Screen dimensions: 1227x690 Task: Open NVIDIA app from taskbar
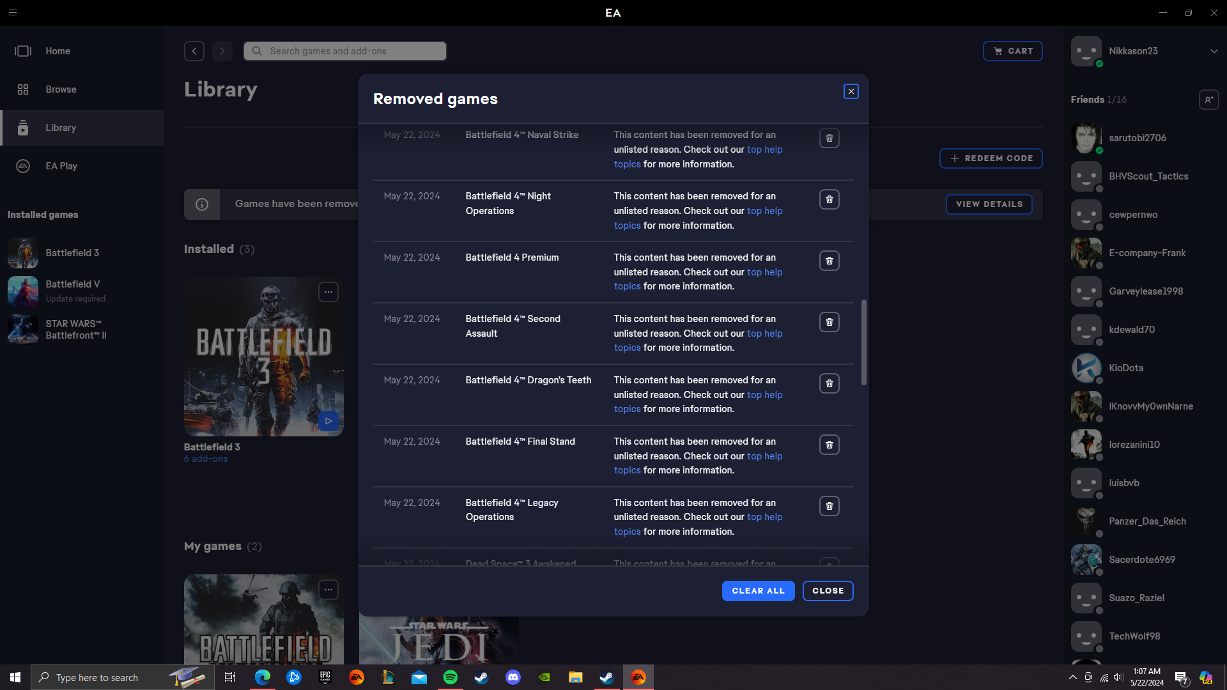click(x=544, y=677)
